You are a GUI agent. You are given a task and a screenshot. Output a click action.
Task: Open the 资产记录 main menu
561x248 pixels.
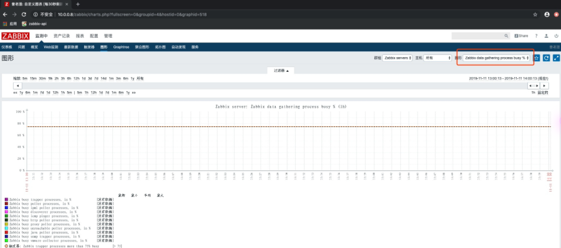pos(62,36)
